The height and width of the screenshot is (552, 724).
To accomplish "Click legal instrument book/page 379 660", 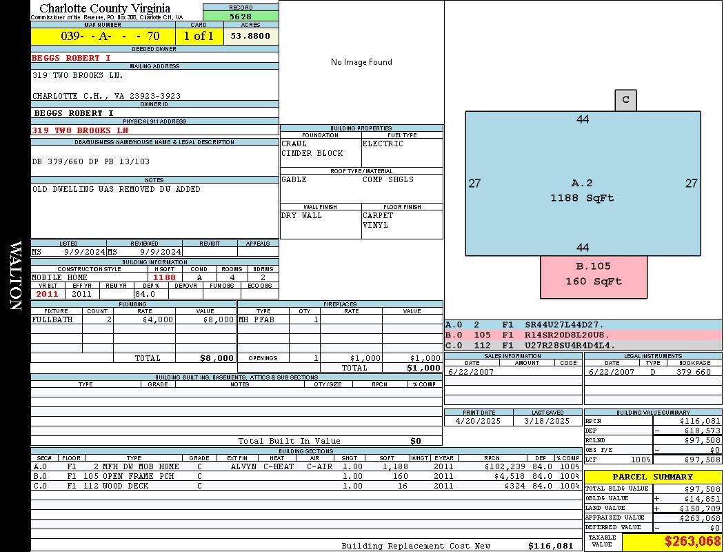I will [694, 372].
